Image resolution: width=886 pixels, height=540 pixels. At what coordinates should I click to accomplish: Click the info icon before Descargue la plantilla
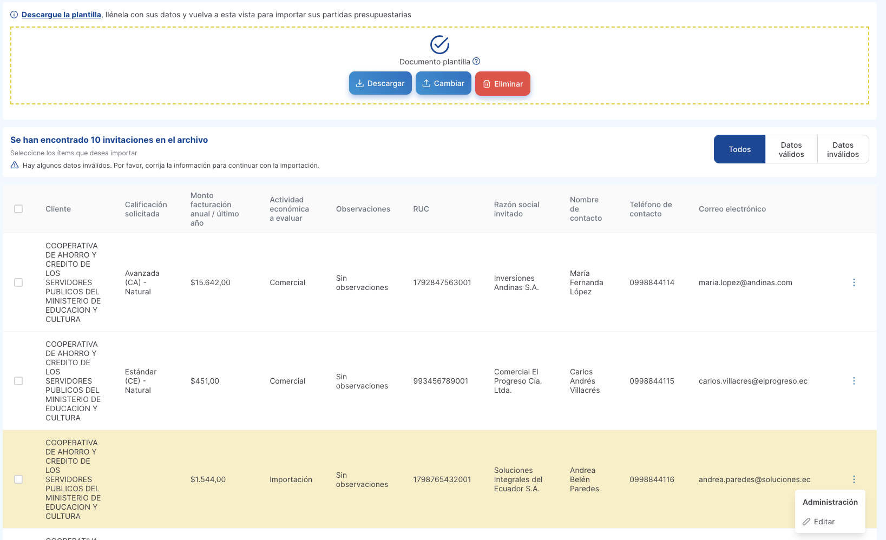point(14,15)
